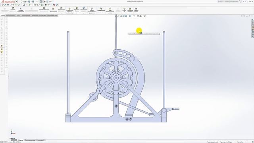The width and height of the screenshot is (254, 143).
Task: Click Linear Component Pattern tool
Action: point(44,9)
